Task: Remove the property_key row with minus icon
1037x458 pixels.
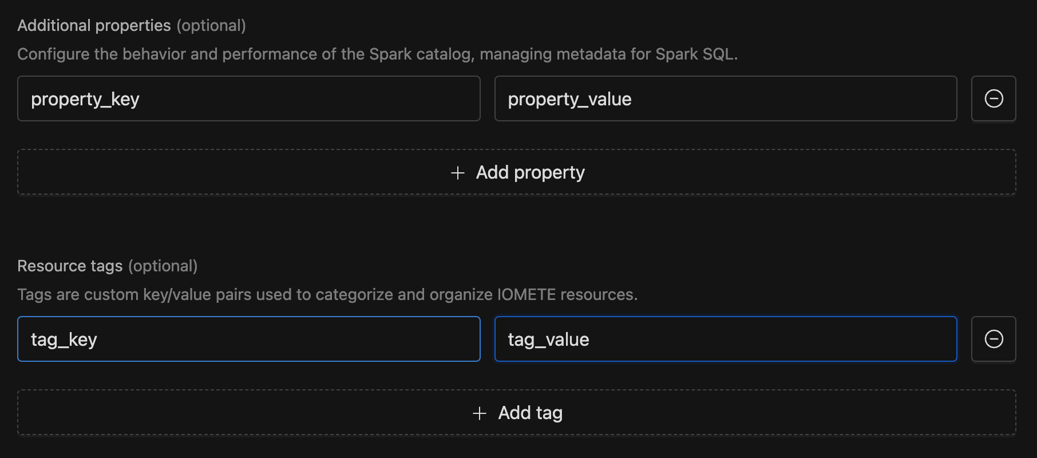Action: (x=994, y=98)
